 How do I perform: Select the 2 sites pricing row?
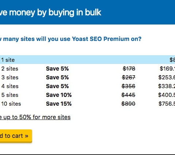coord(87,69)
